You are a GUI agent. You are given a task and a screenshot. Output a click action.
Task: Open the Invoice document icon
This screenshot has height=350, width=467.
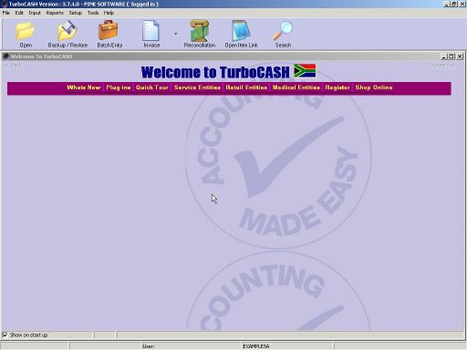(150, 30)
